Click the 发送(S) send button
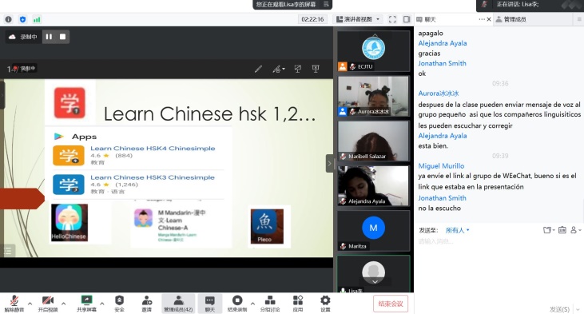The image size is (584, 314). pos(559,309)
